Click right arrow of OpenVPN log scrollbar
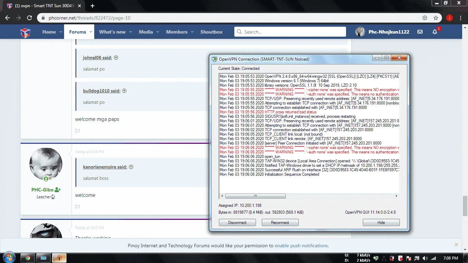 [397, 196]
